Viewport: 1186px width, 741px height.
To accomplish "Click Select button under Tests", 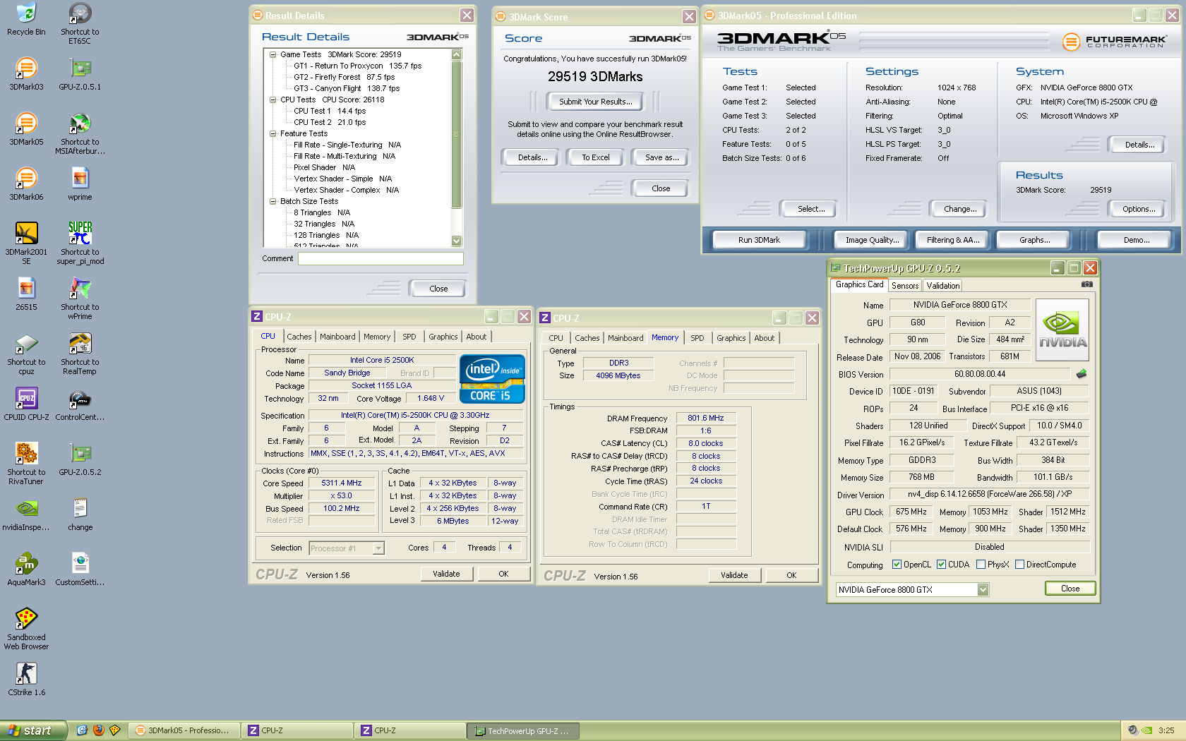I will [810, 209].
